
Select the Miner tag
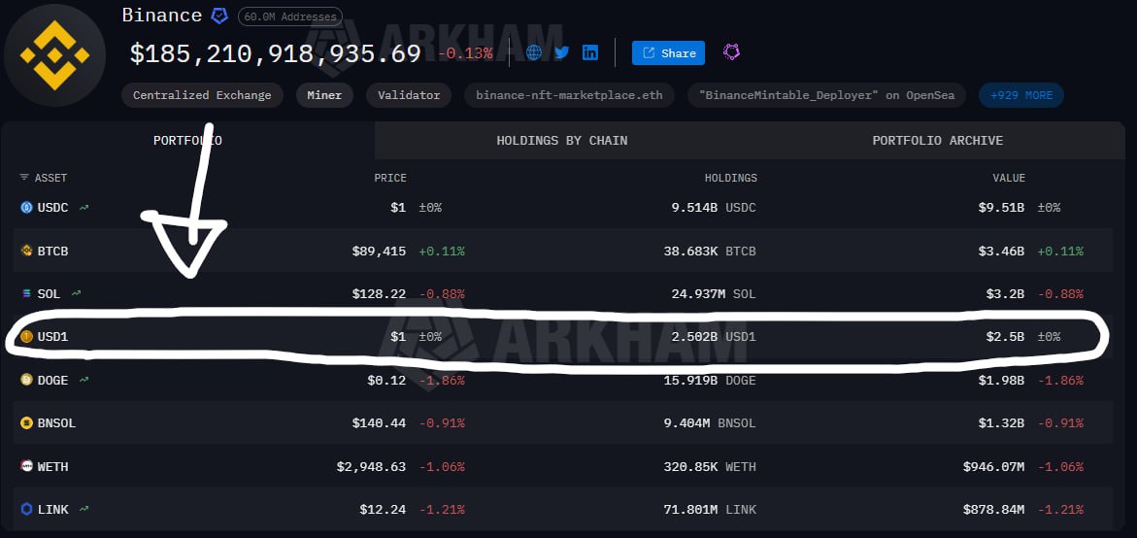pos(324,95)
